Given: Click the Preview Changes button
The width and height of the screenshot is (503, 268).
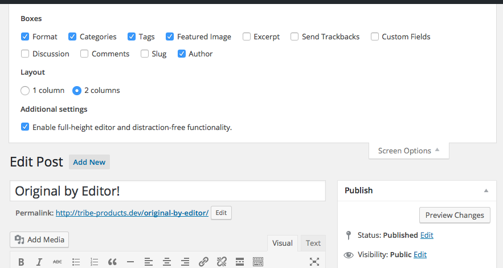Looking at the screenshot, I should coord(455,215).
